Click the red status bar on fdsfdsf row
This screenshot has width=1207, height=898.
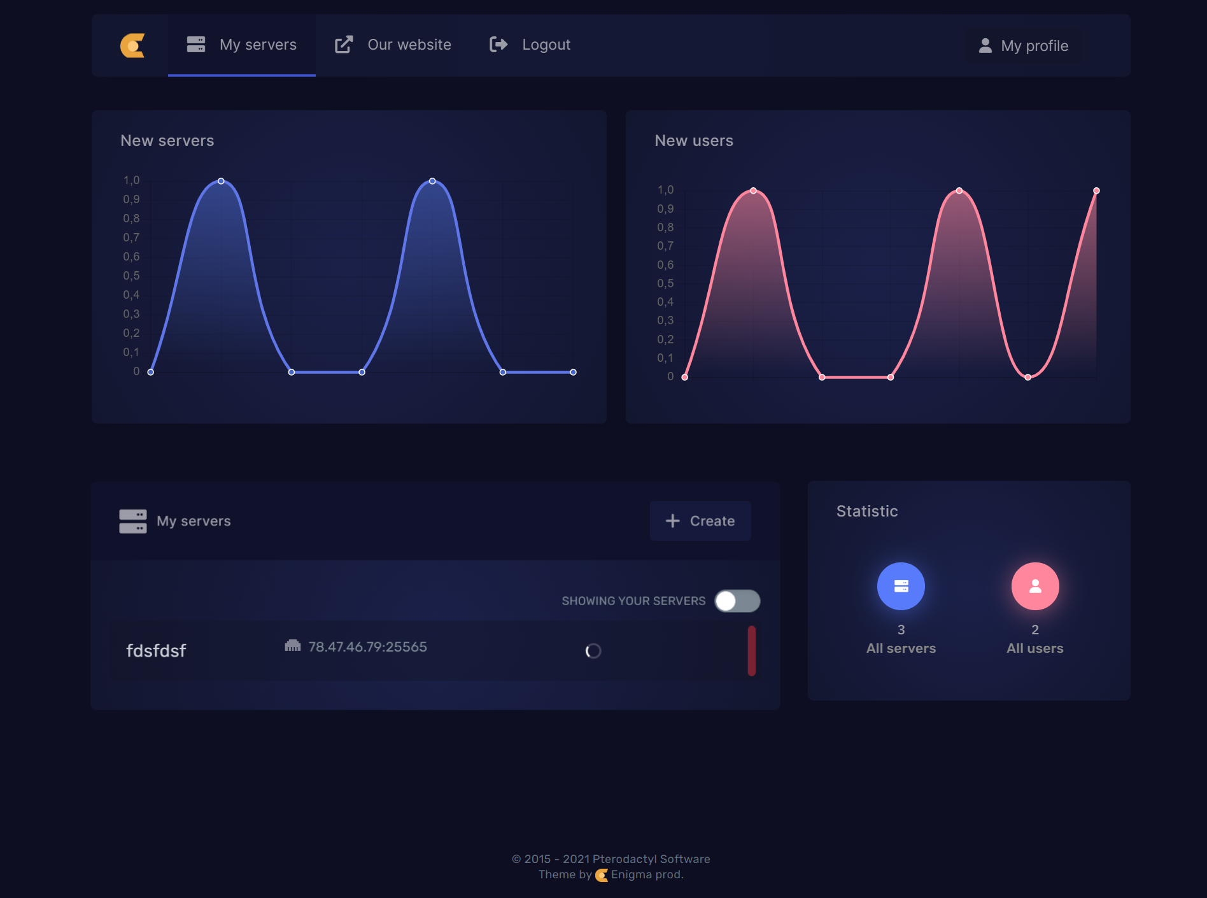751,650
